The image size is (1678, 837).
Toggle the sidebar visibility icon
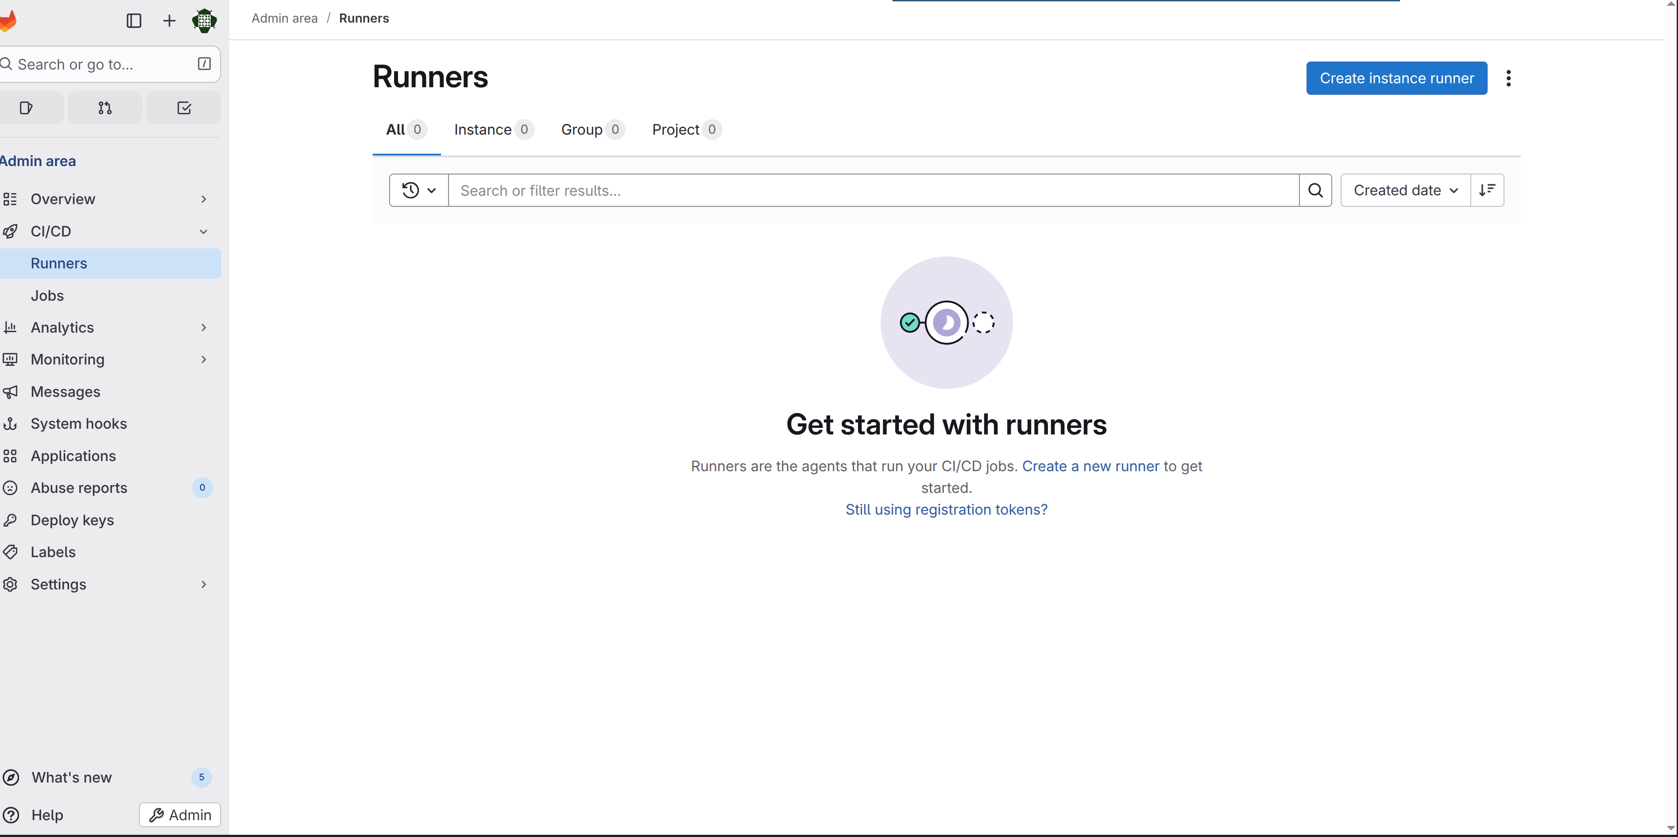pyautogui.click(x=134, y=20)
